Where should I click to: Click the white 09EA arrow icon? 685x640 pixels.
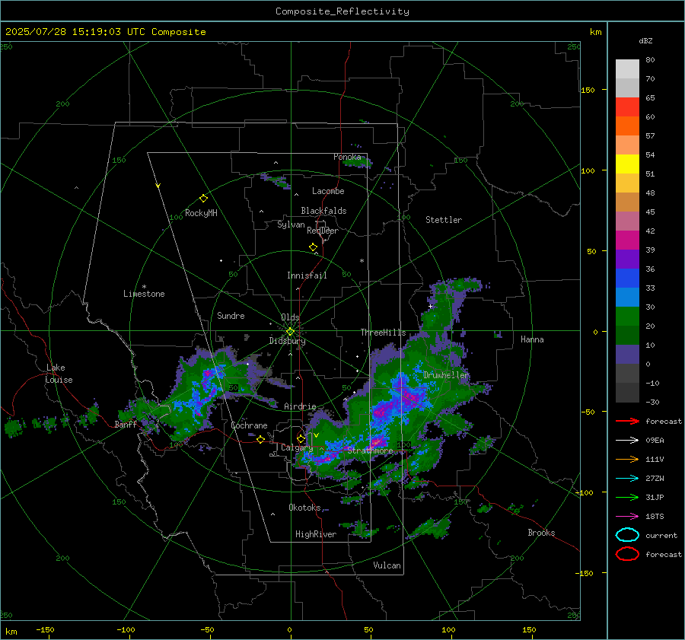627,441
